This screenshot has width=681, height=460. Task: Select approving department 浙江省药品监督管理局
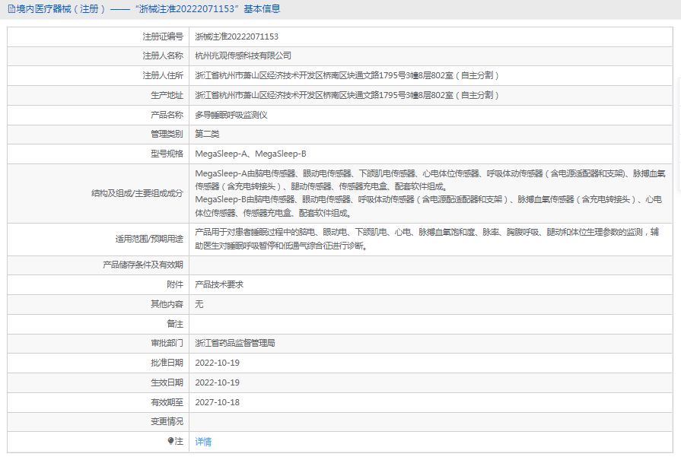(x=235, y=343)
